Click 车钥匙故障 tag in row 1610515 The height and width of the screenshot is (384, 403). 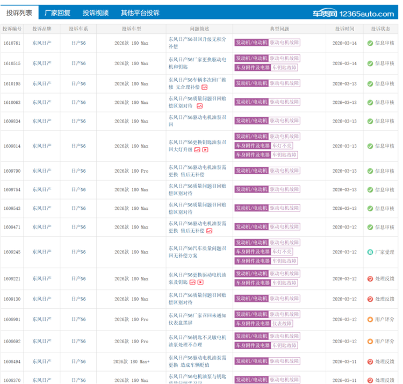click(284, 68)
